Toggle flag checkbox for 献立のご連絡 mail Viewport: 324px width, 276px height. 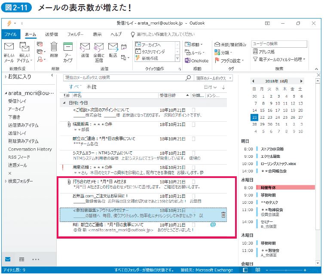(193, 139)
